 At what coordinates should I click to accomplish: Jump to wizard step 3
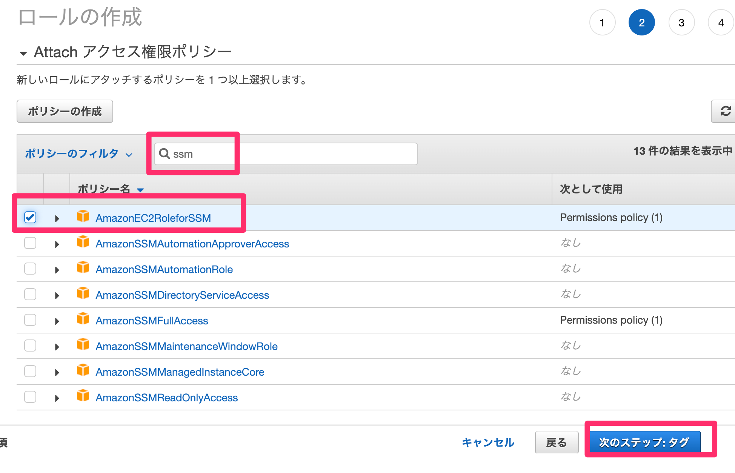point(681,23)
